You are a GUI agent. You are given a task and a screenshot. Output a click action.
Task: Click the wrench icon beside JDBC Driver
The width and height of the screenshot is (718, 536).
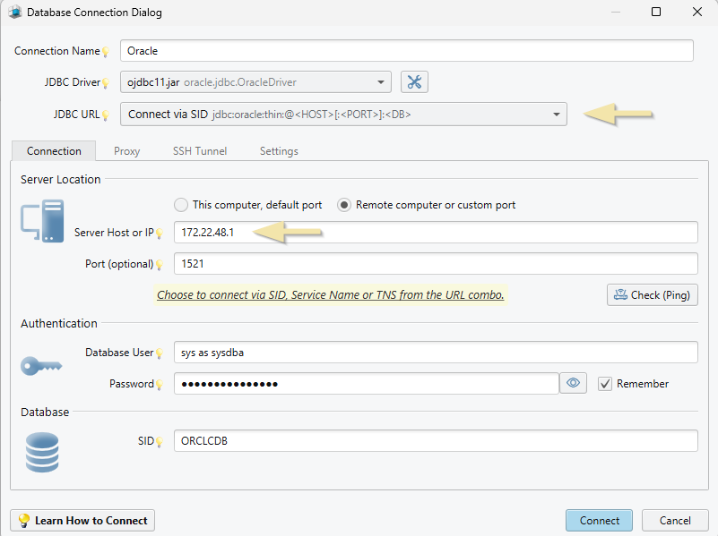click(414, 81)
